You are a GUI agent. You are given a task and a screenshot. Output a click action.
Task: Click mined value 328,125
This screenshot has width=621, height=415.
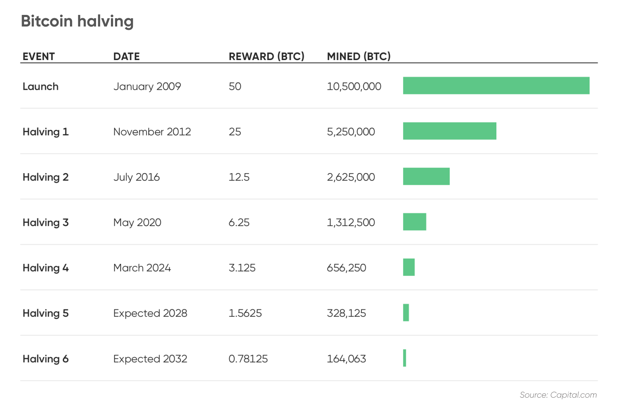click(347, 313)
